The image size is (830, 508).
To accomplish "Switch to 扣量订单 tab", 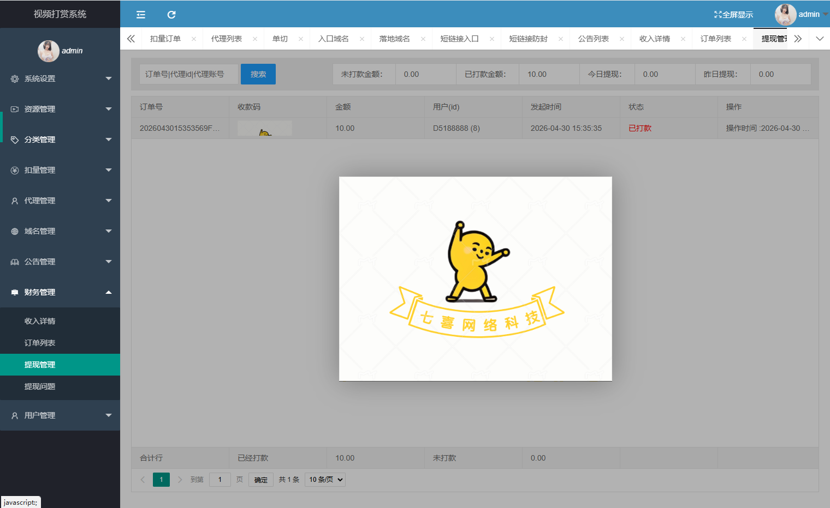I will (x=165, y=39).
